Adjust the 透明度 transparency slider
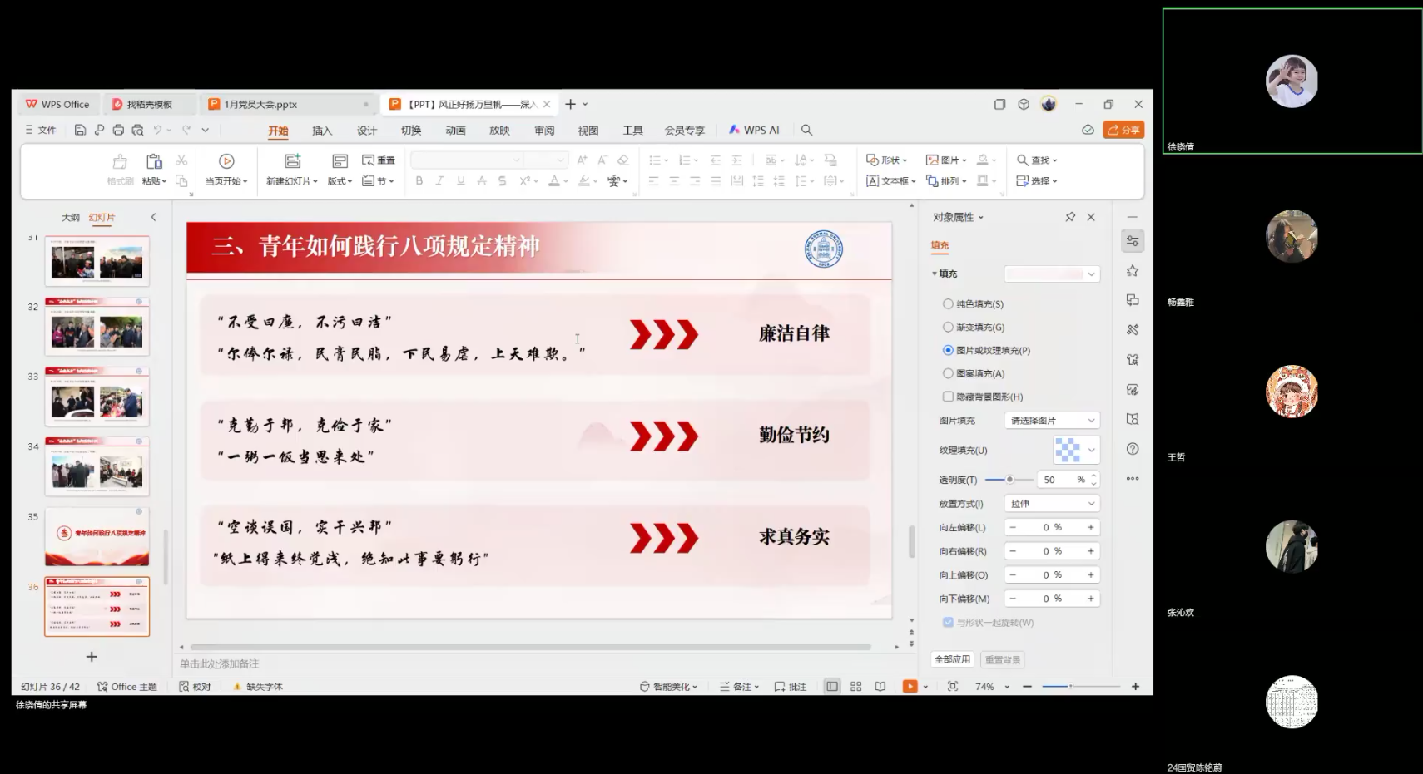1423x774 pixels. tap(1009, 480)
